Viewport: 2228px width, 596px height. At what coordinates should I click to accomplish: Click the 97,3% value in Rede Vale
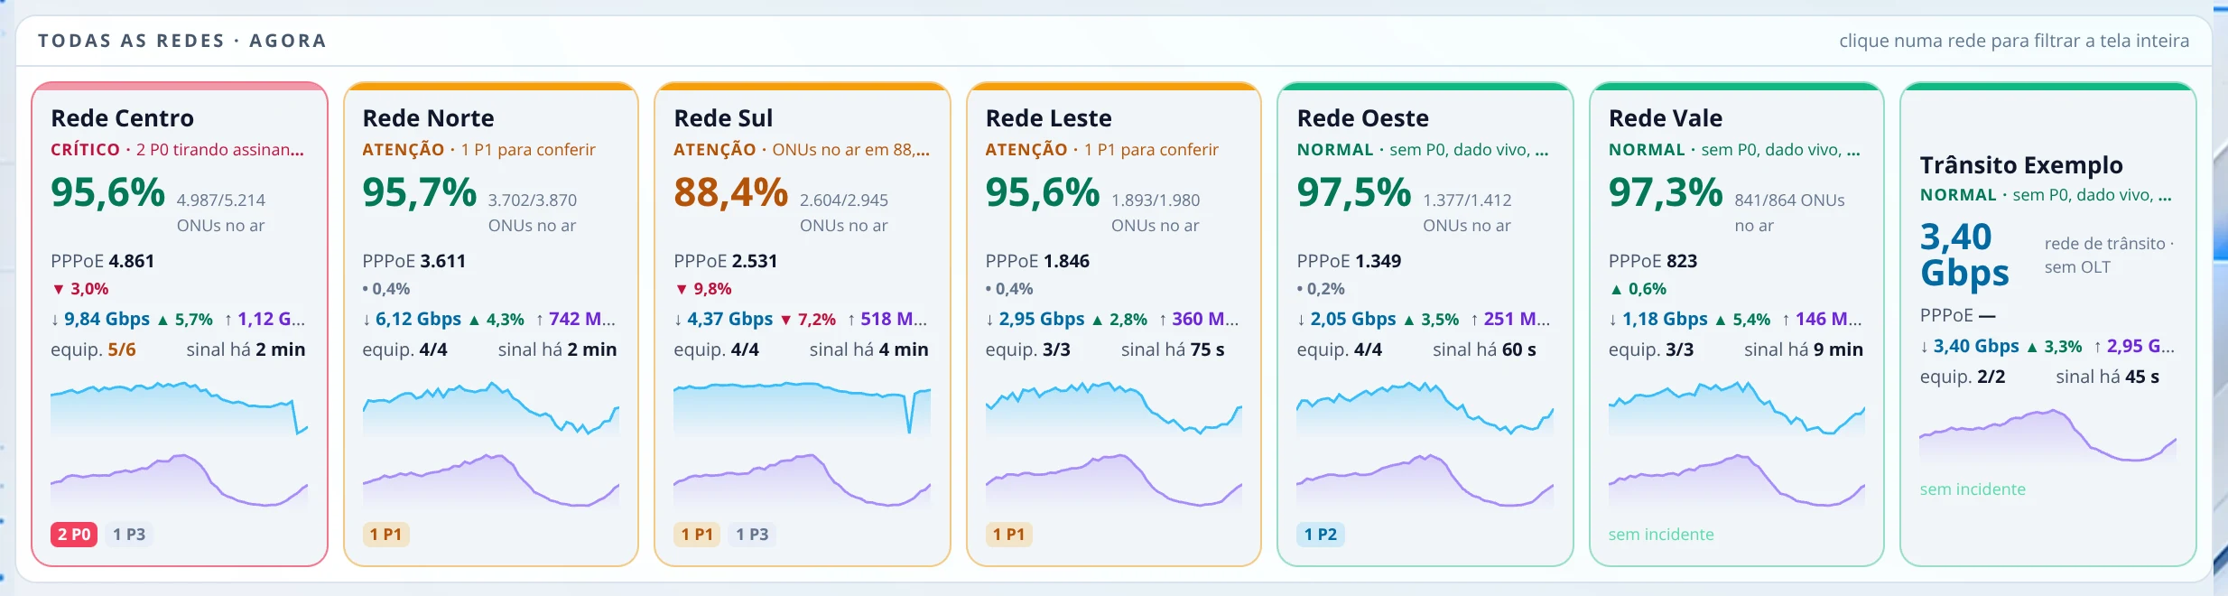pos(1666,192)
